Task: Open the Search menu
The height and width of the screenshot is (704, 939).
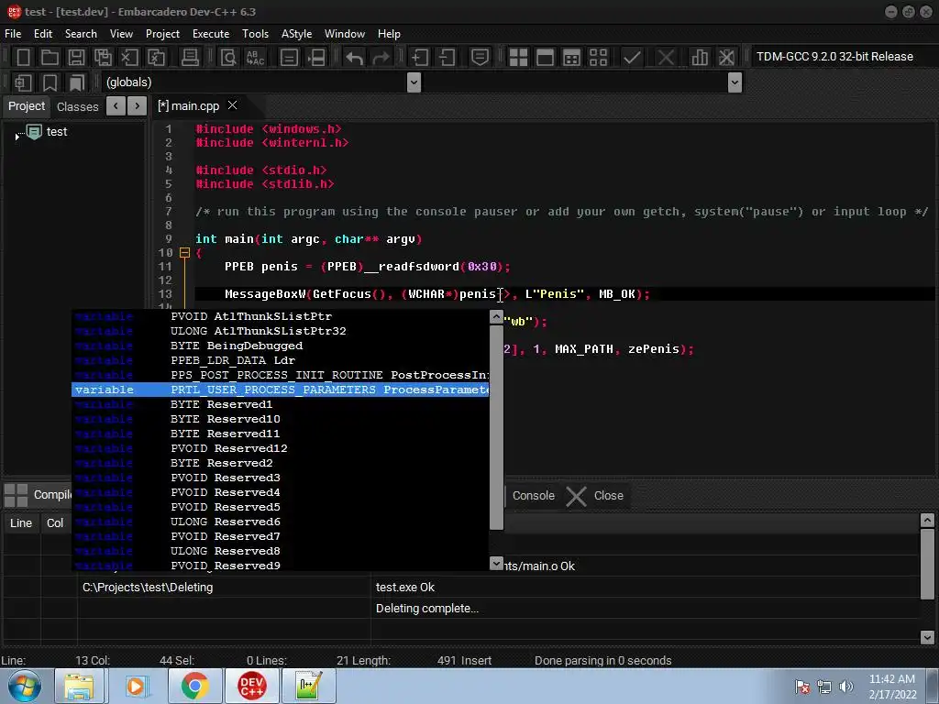Action: point(81,34)
